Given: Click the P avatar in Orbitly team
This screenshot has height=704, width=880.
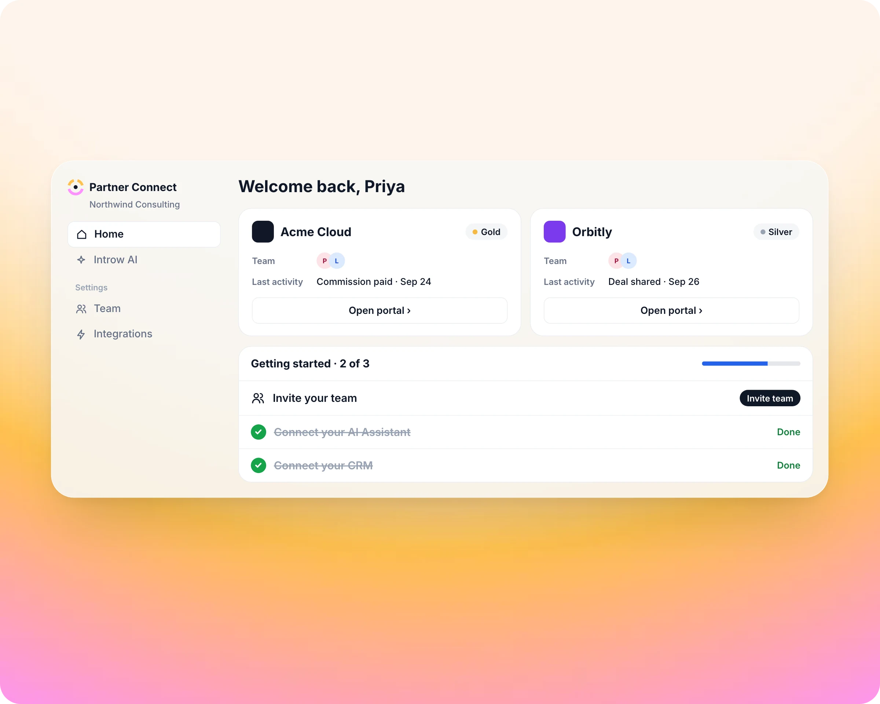Looking at the screenshot, I should pyautogui.click(x=616, y=261).
